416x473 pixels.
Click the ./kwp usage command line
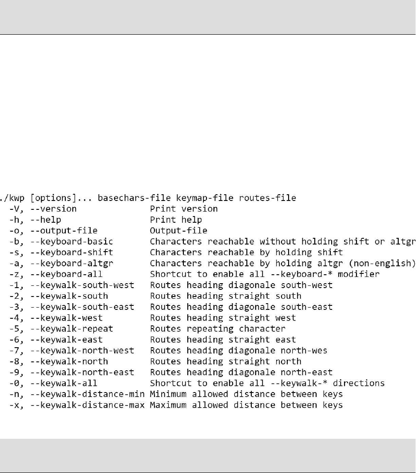pyautogui.click(x=148, y=198)
